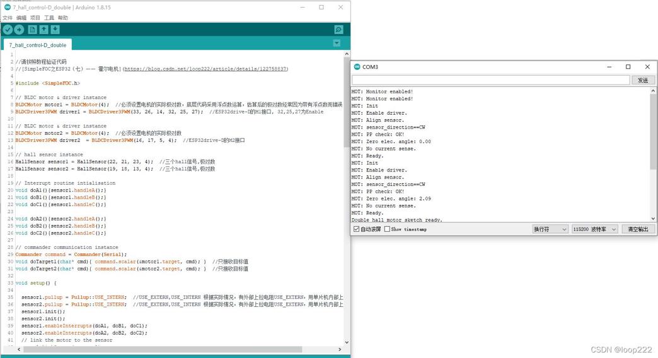Open the 项目 menu
Viewport: 658px width, 358px height.
click(35, 18)
